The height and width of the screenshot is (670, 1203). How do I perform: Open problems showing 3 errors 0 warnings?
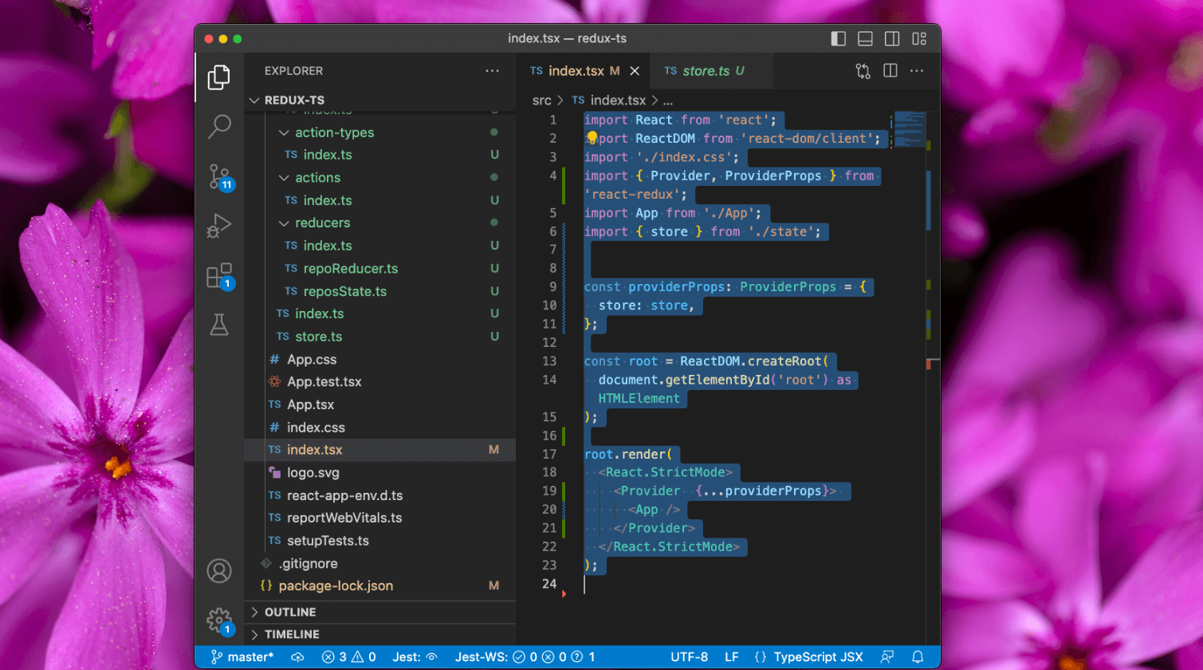[x=348, y=657]
